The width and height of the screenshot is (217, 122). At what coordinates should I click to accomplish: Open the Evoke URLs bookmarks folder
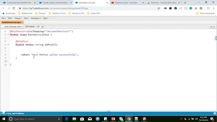click(94, 13)
